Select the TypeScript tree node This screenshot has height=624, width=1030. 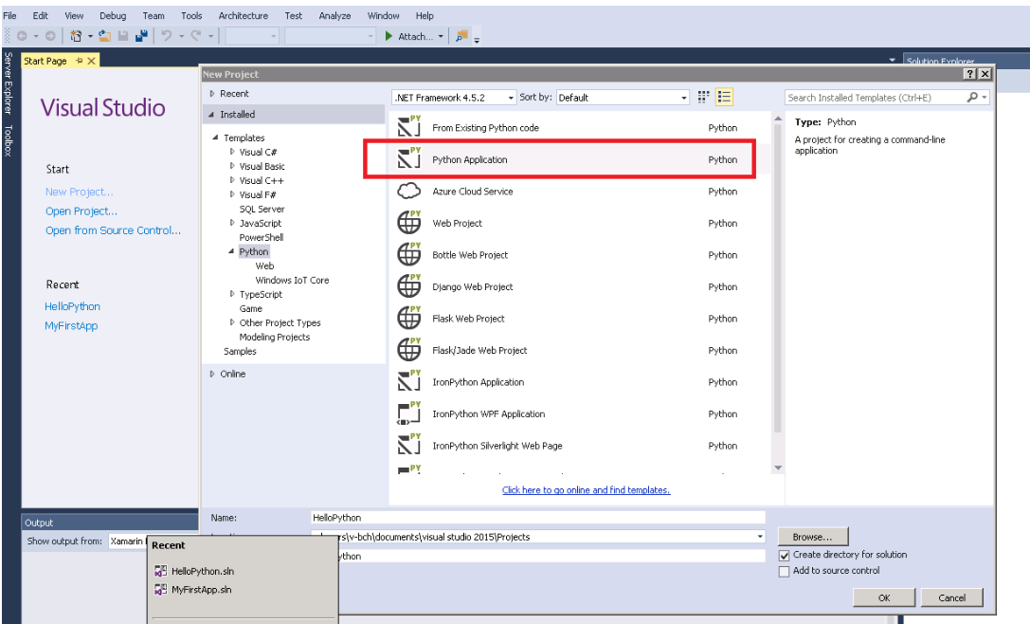pos(261,295)
